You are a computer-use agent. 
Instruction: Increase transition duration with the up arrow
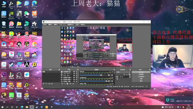130,76
